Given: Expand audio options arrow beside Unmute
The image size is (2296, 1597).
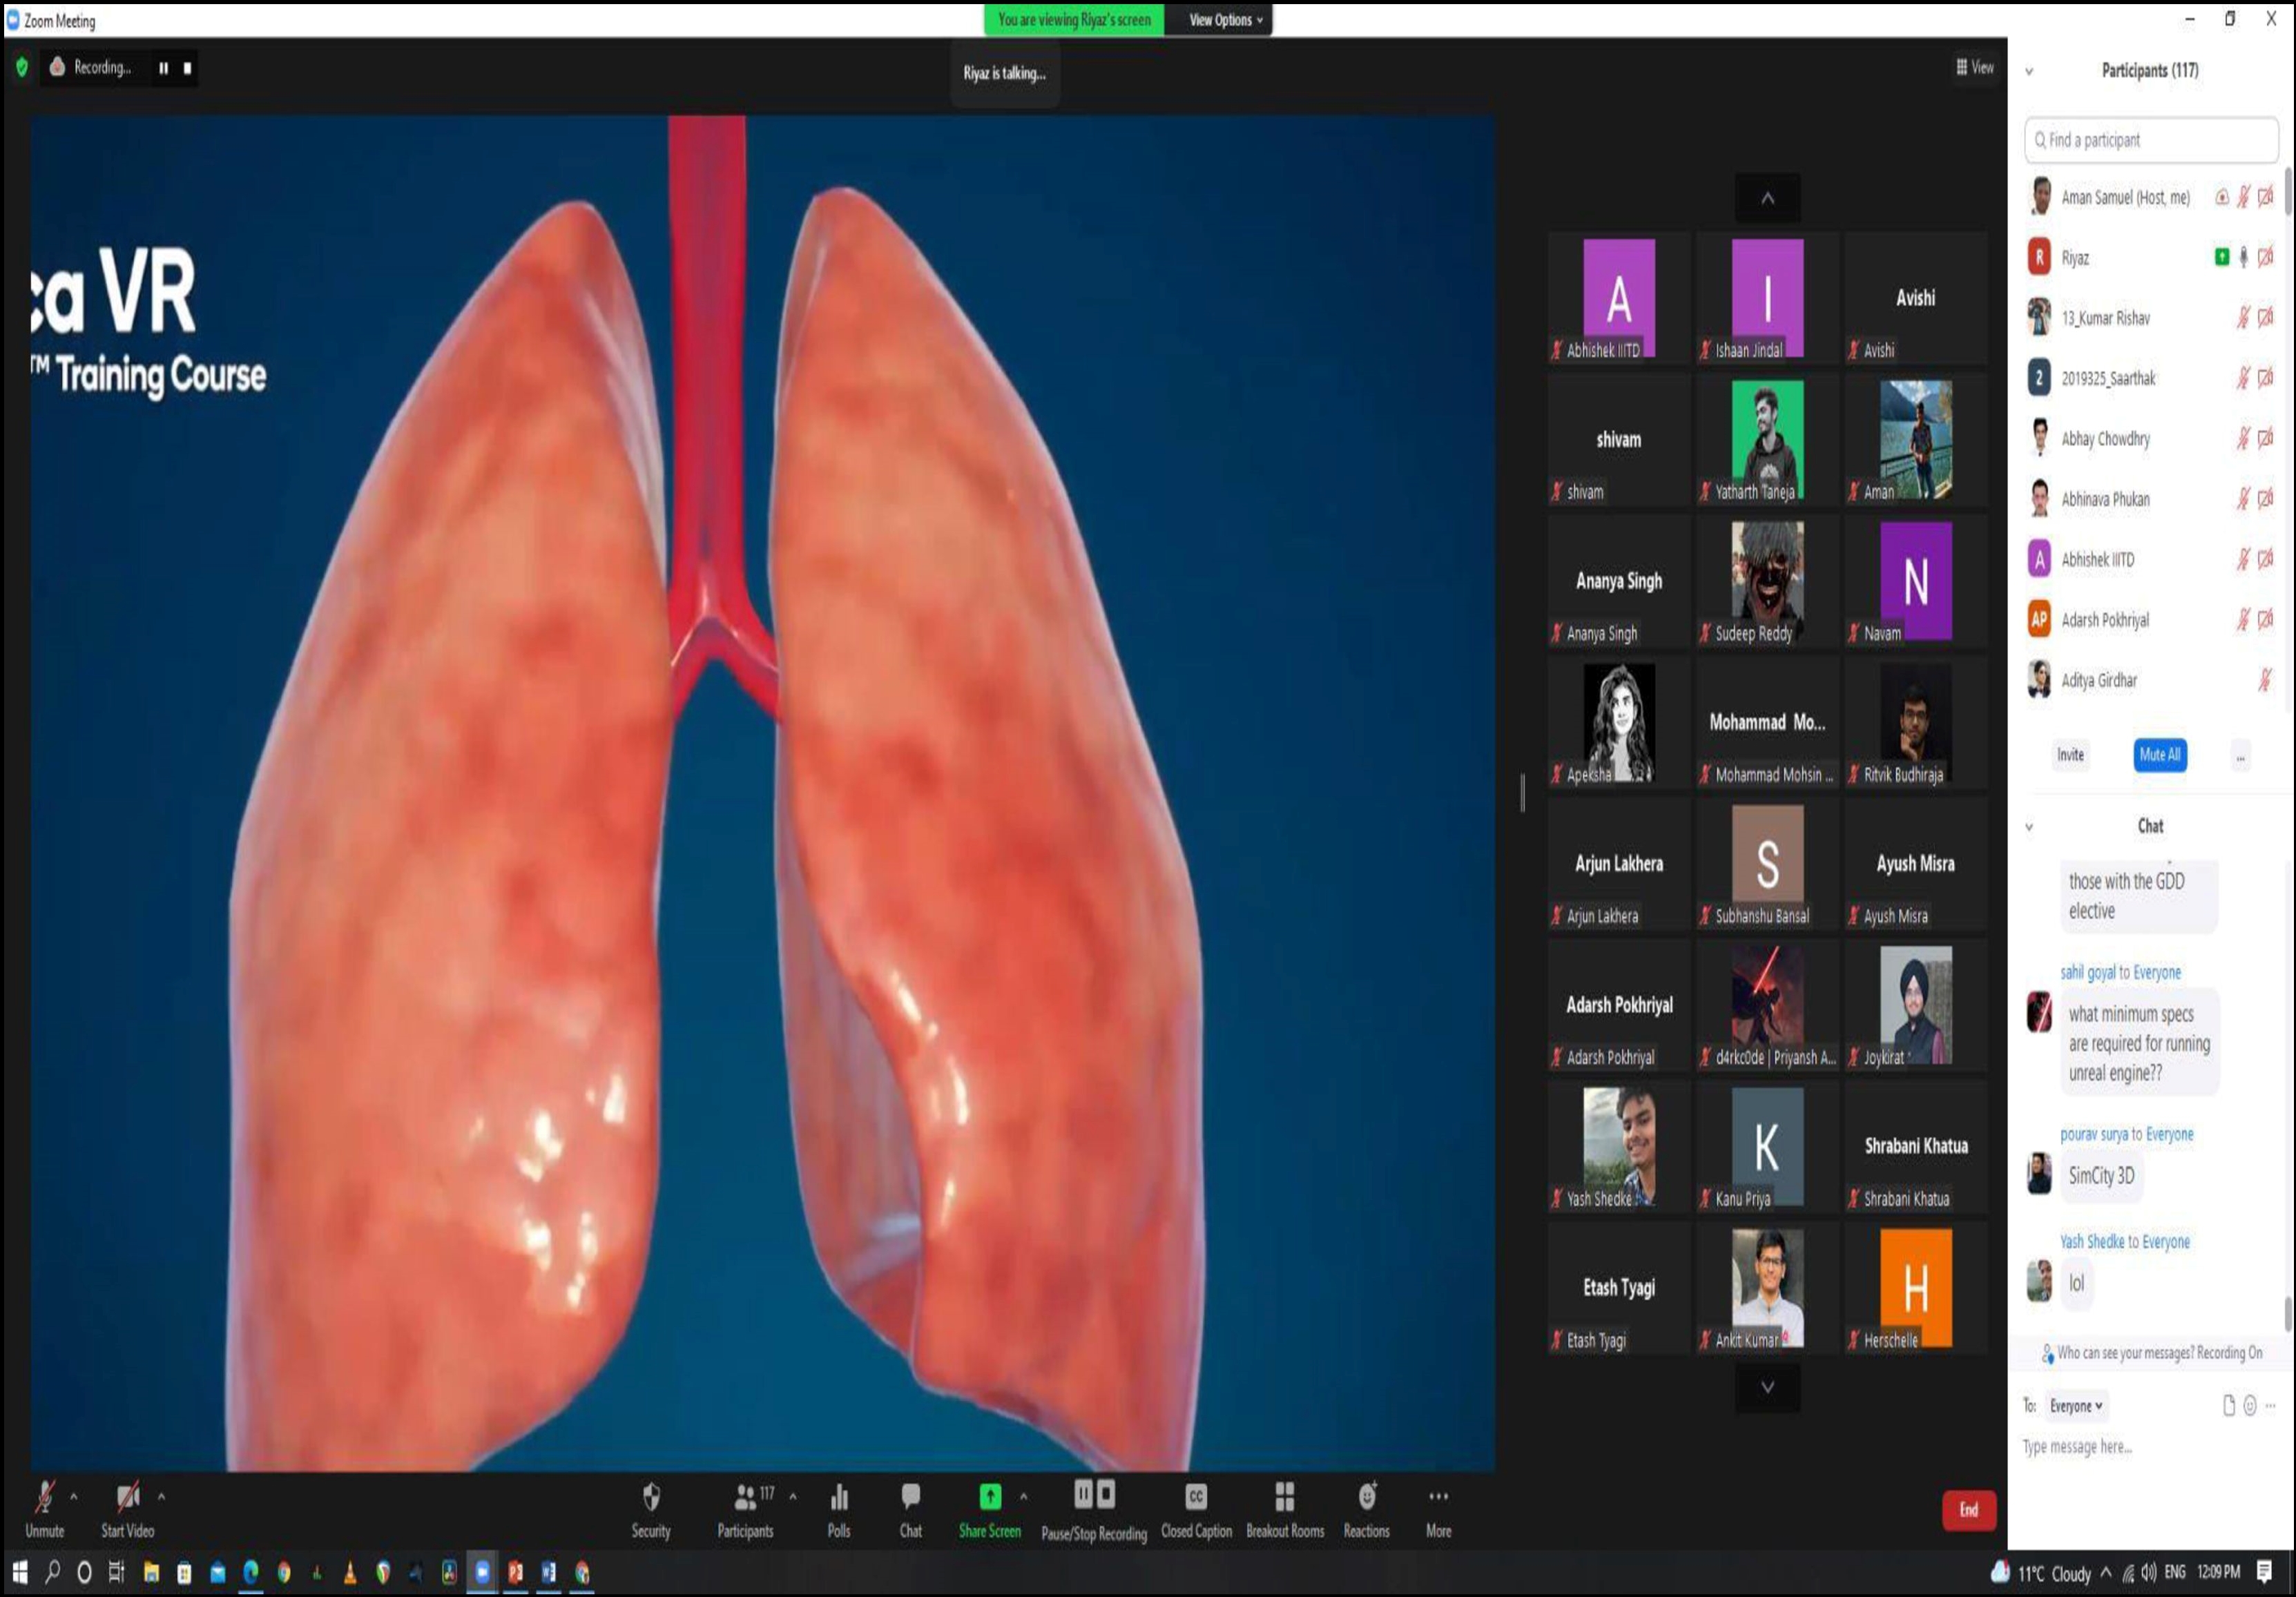Looking at the screenshot, I should point(73,1497).
